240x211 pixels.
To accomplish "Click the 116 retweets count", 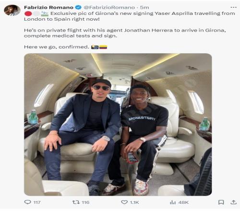I will coord(85,202).
